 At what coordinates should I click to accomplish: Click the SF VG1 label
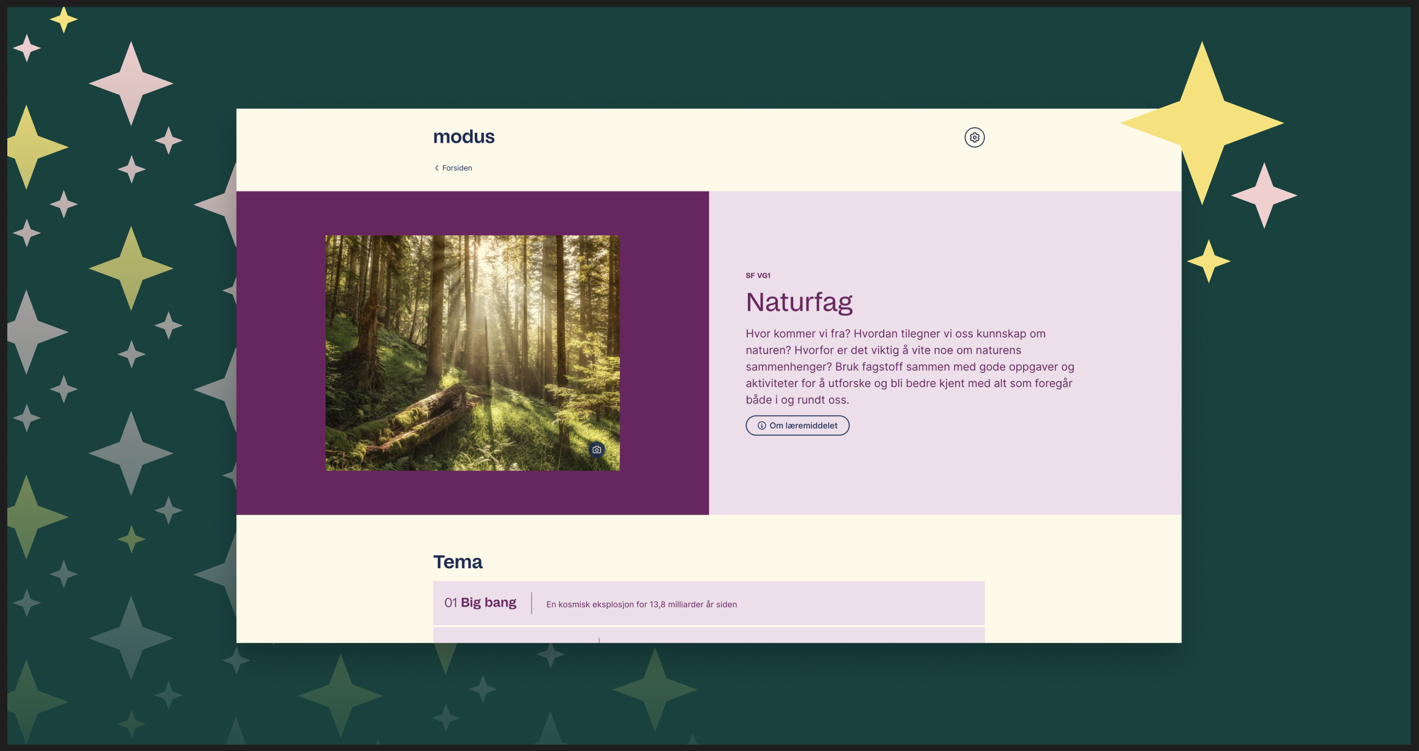[x=758, y=276]
